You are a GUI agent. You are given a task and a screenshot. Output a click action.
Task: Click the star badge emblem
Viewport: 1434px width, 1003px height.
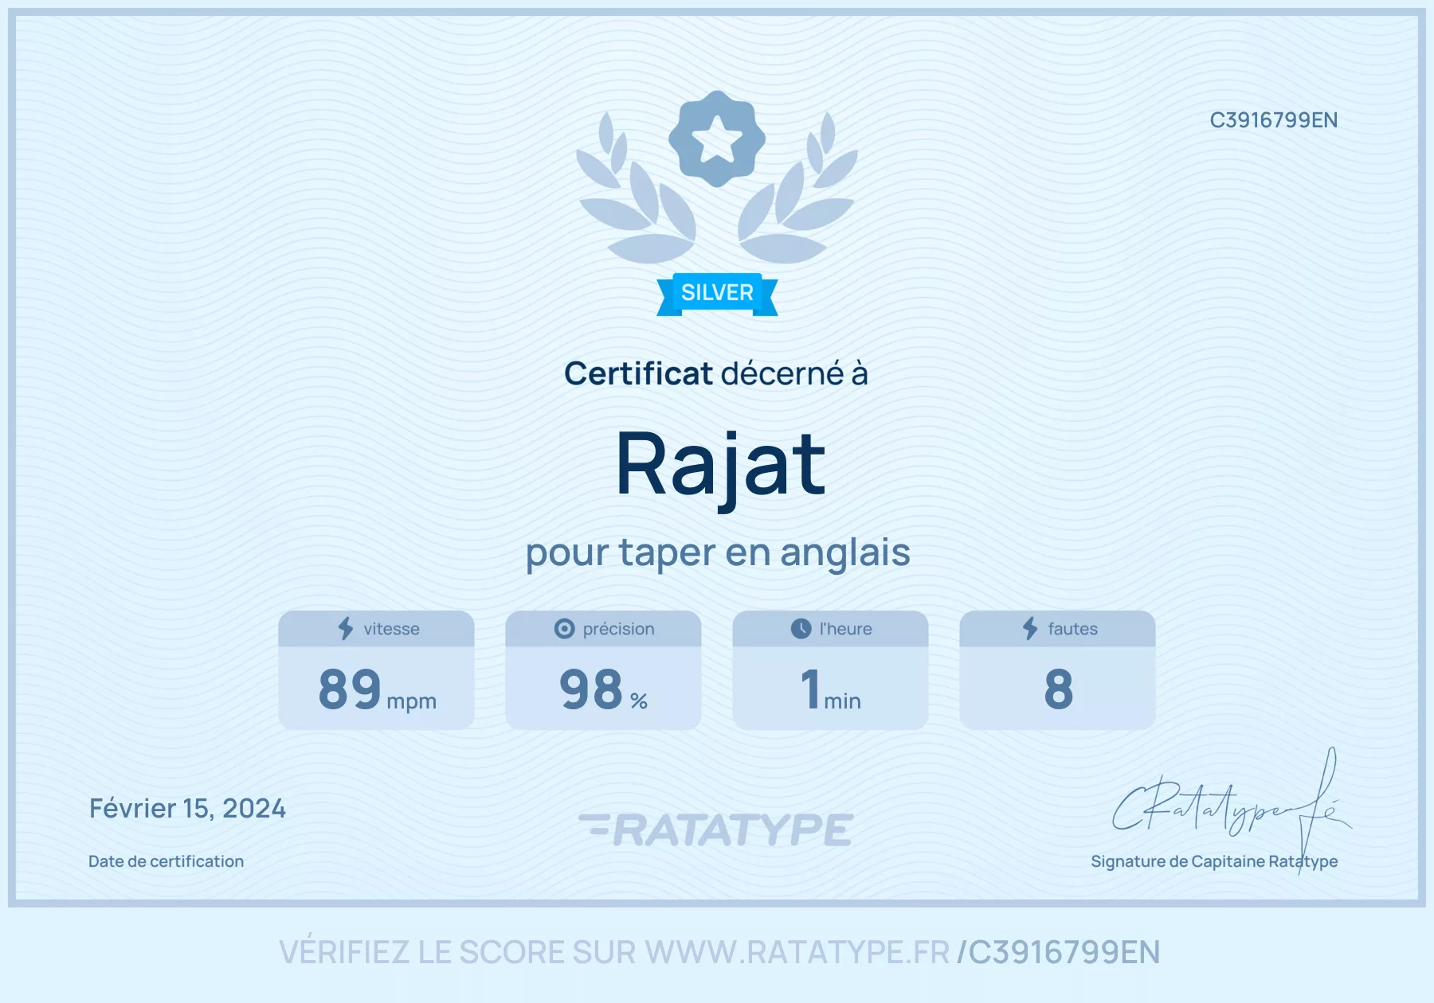[717, 139]
